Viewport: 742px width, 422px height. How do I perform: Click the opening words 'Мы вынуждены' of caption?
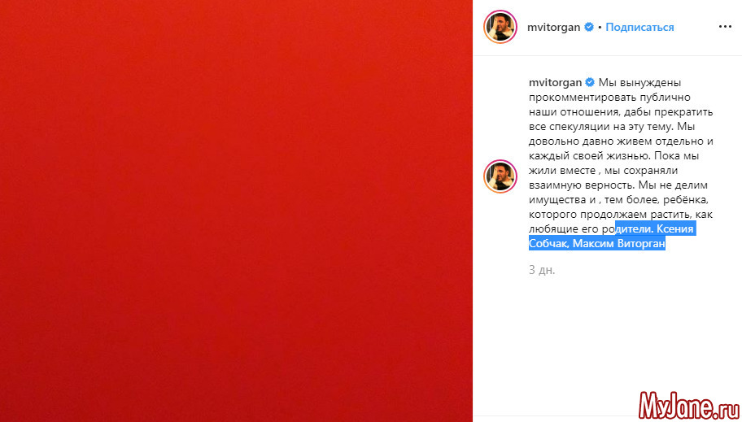pyautogui.click(x=639, y=82)
